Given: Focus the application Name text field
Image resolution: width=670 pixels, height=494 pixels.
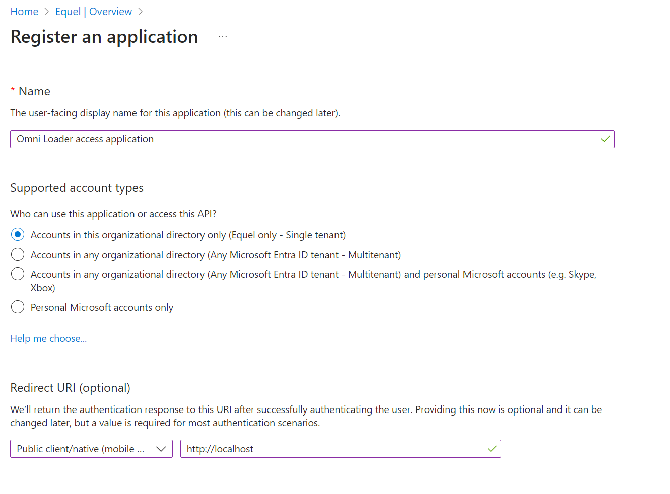Looking at the screenshot, I should (302, 139).
